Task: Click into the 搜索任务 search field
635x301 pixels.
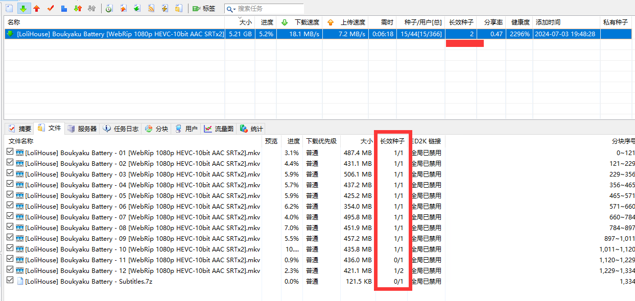Action: [269, 9]
